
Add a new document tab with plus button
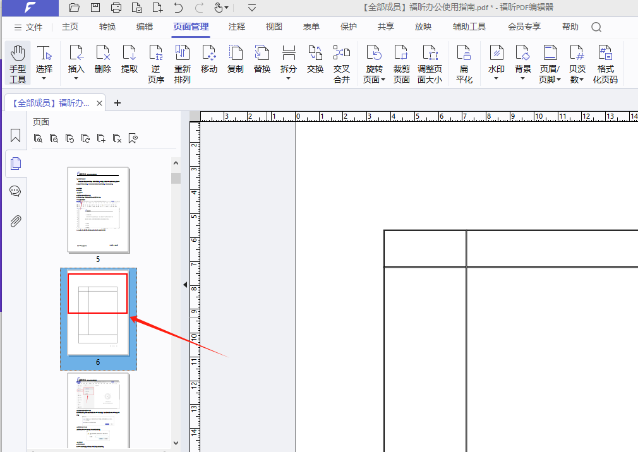[117, 103]
